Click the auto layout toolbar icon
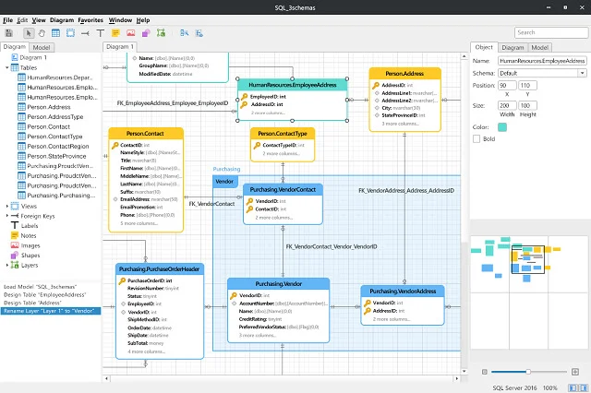Image resolution: width=591 pixels, height=393 pixels. click(x=184, y=33)
